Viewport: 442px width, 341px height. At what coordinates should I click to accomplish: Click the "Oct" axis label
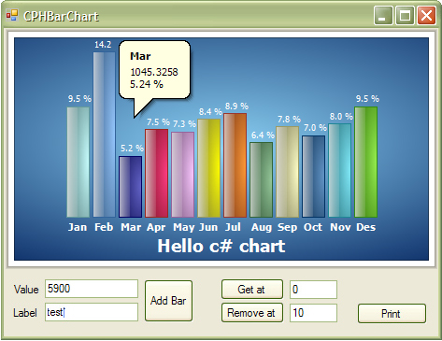click(x=313, y=227)
